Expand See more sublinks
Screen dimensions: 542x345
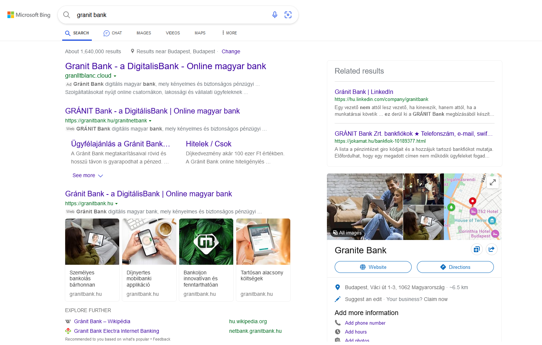(88, 175)
